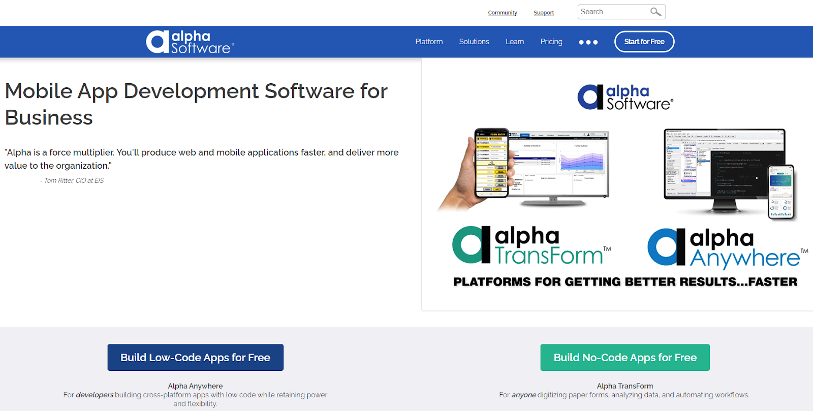Go to the Pricing page

click(x=551, y=42)
